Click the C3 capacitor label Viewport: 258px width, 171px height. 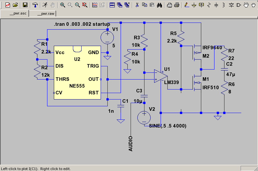tap(139, 91)
